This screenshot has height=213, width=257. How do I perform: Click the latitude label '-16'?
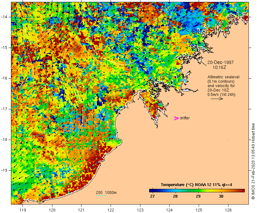pos(4,78)
